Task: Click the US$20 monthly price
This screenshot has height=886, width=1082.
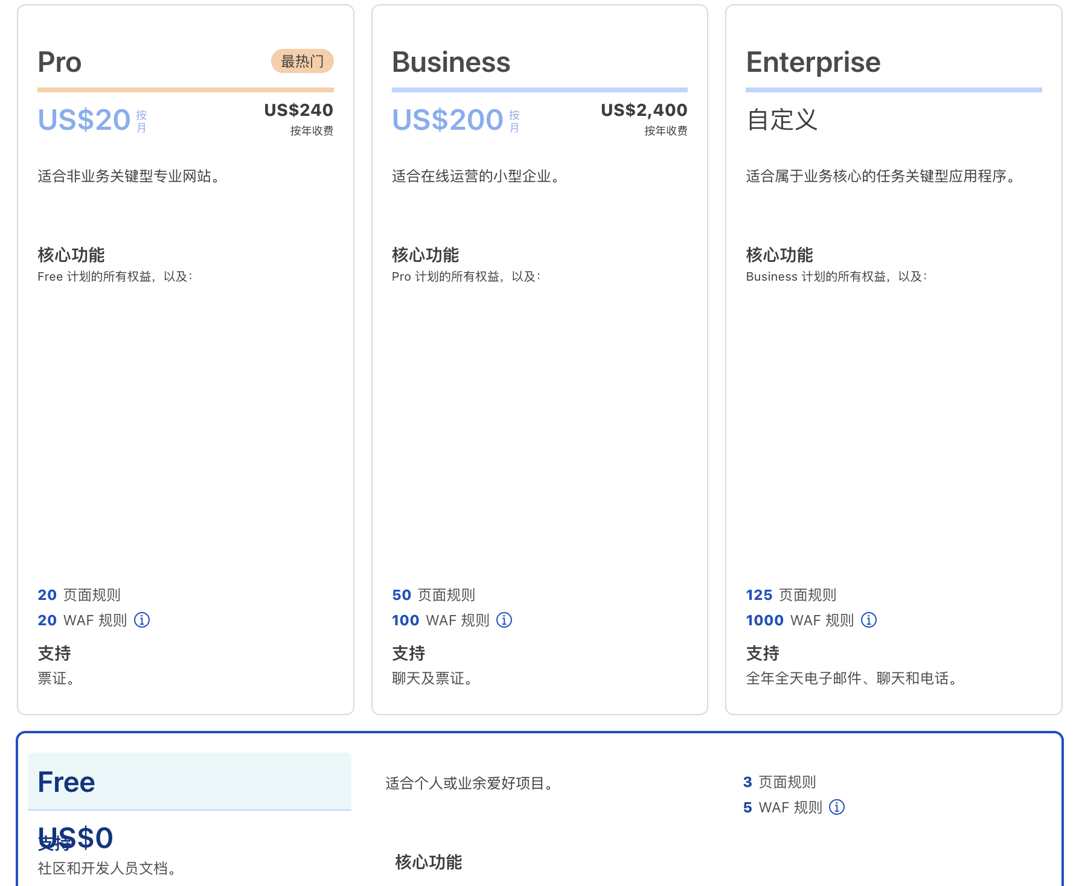Action: click(85, 120)
